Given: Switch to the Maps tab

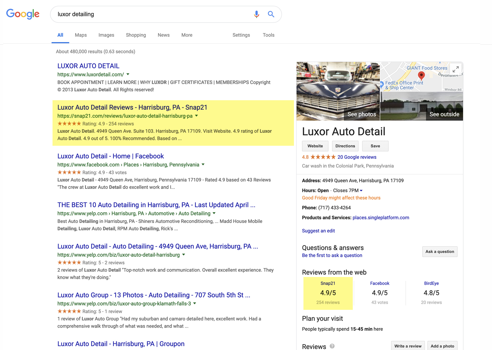Looking at the screenshot, I should click(81, 35).
